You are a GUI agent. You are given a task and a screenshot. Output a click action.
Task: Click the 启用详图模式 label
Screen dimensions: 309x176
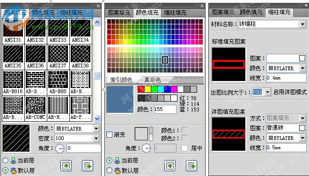(290, 92)
